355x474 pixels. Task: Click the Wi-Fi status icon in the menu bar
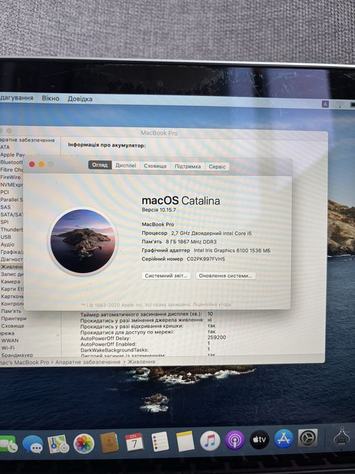pos(339,104)
